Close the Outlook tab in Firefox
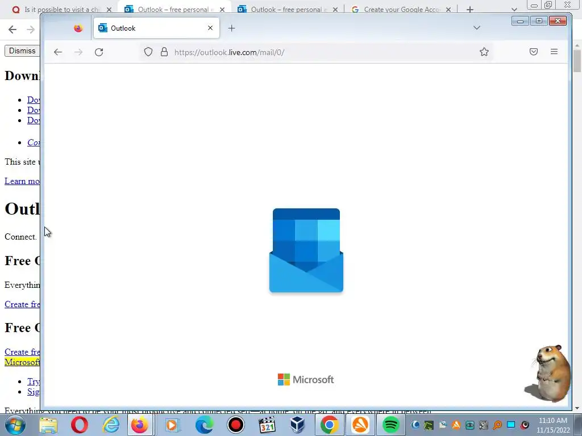582x436 pixels. coord(210,28)
